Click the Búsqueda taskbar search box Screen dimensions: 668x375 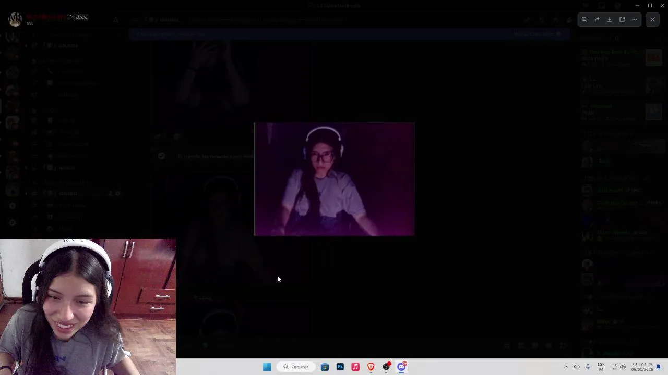(296, 367)
